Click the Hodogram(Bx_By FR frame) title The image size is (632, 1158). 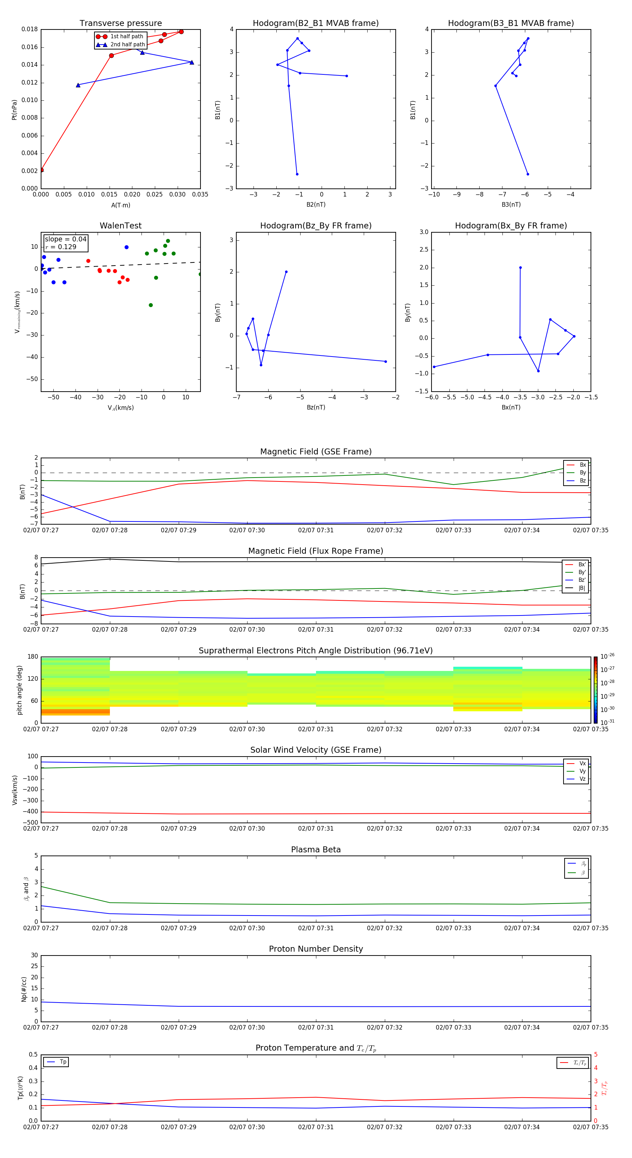click(x=511, y=226)
